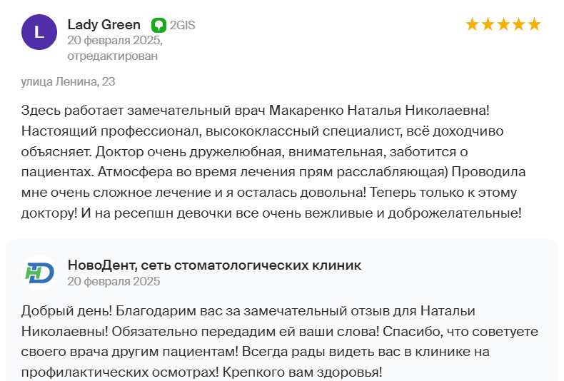564x381 pixels.
Task: Click the review text about Макаренко Наталья Николаевна
Action: click(x=273, y=161)
